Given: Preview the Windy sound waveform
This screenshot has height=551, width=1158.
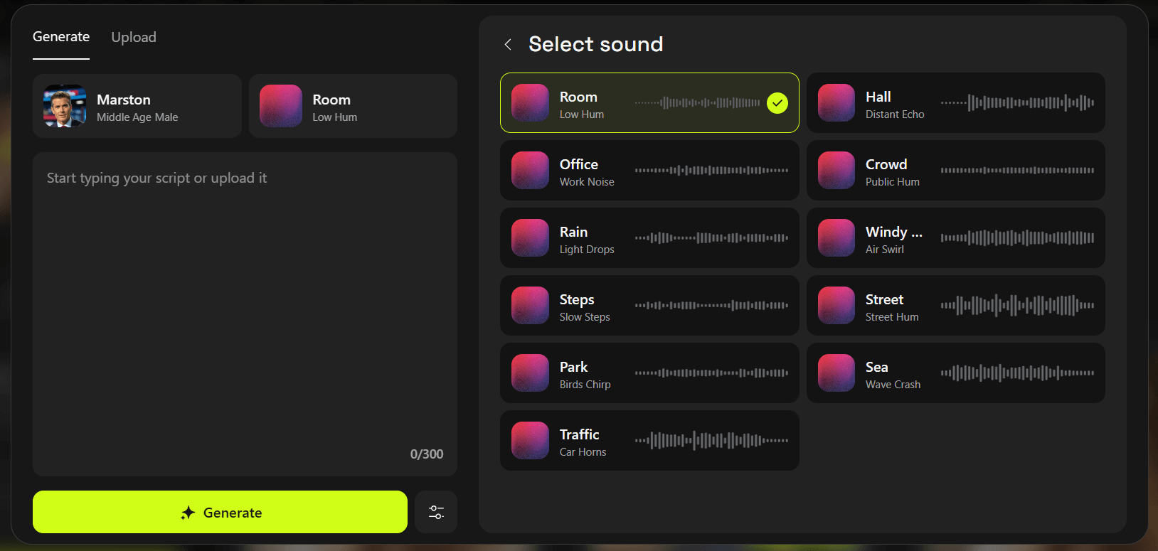Looking at the screenshot, I should pos(1017,238).
